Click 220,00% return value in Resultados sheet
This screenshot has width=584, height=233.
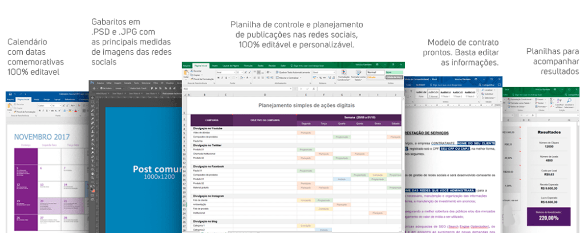coord(549,219)
